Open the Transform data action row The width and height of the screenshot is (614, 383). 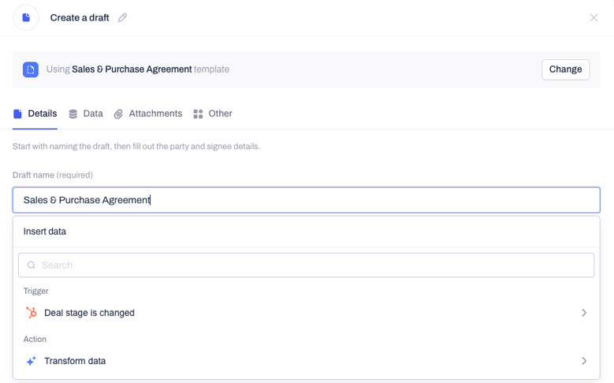(x=307, y=361)
